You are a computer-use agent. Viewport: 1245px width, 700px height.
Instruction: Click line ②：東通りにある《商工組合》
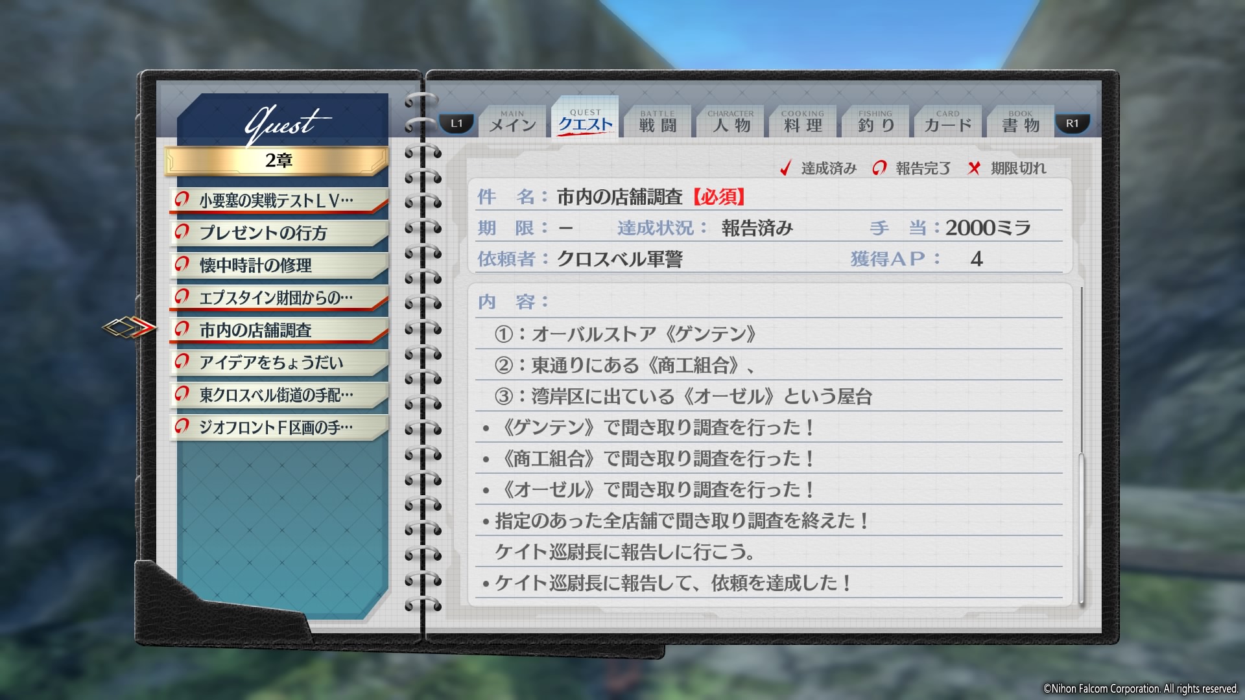point(625,365)
